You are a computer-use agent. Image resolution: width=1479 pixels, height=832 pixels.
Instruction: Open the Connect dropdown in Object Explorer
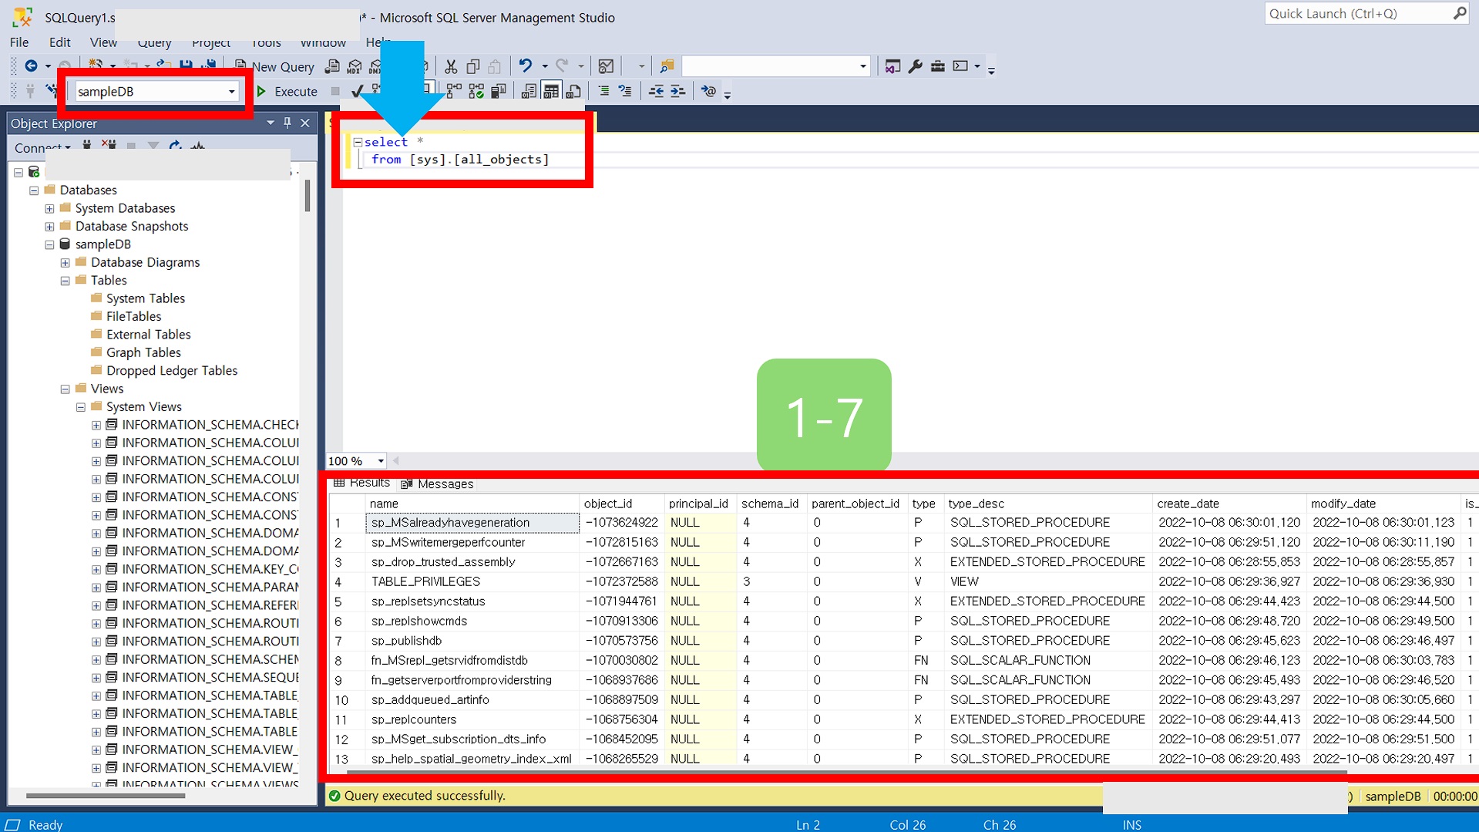(x=42, y=147)
